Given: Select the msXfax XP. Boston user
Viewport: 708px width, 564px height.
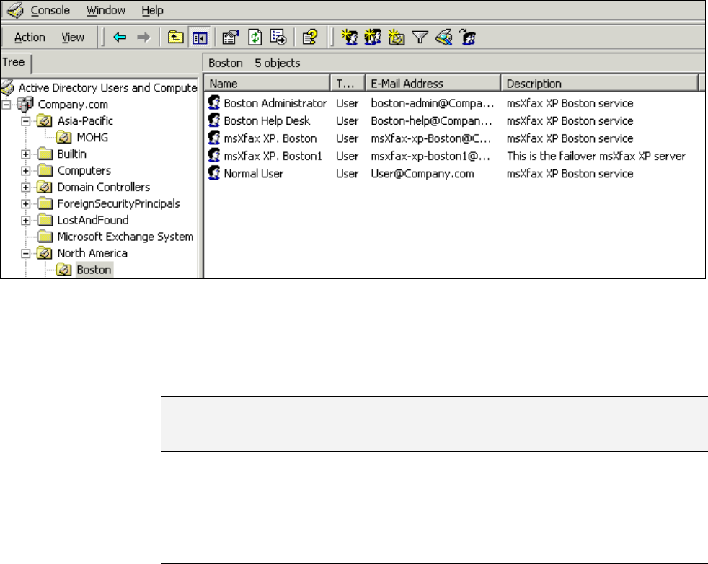Looking at the screenshot, I should (x=270, y=138).
